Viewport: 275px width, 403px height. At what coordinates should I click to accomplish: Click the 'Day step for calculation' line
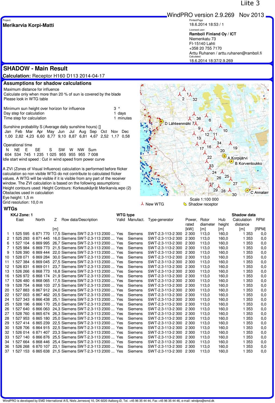(x=24, y=113)
